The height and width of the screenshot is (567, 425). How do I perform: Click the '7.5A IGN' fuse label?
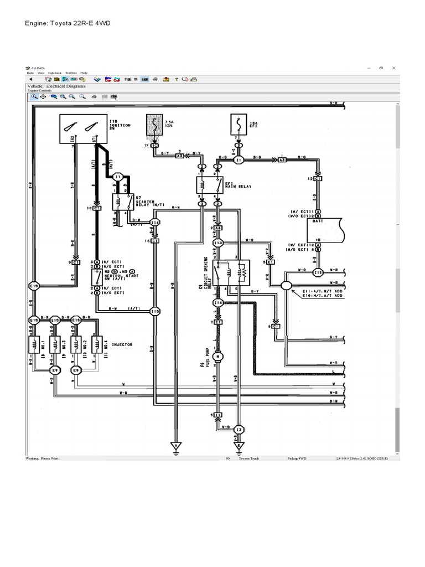point(169,123)
